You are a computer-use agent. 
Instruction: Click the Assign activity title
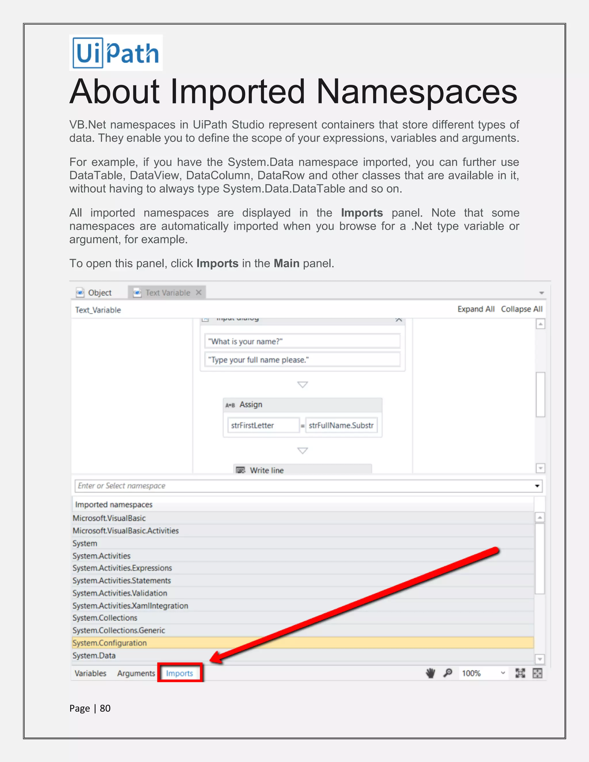251,405
